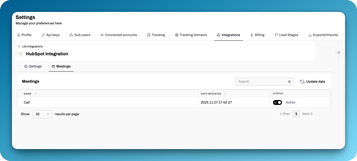Image resolution: width=357 pixels, height=161 pixels.
Task: Click the calendar icon on Meetings sub-tab
Action: (53, 66)
